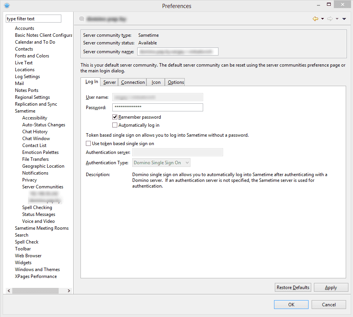
Task: Select Calendar and To Do preferences
Action: [35, 42]
